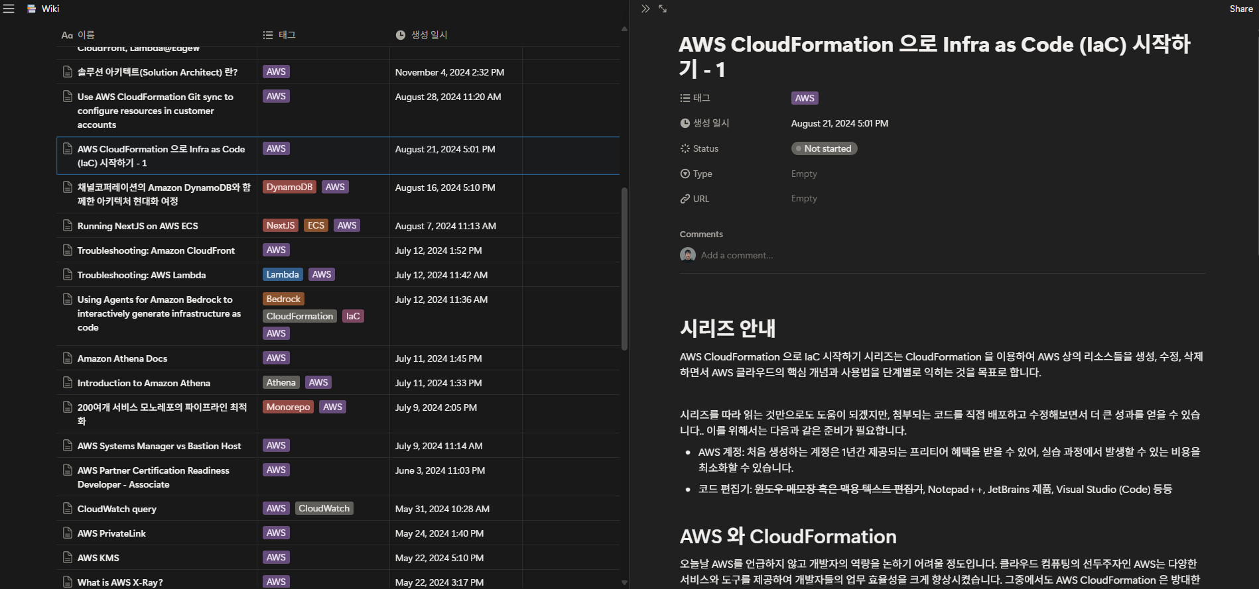Open the hamburger sidebar menu

tap(9, 9)
